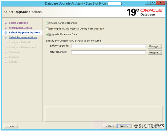Click the current Select Upgrade Options step bullet

point(6,32)
